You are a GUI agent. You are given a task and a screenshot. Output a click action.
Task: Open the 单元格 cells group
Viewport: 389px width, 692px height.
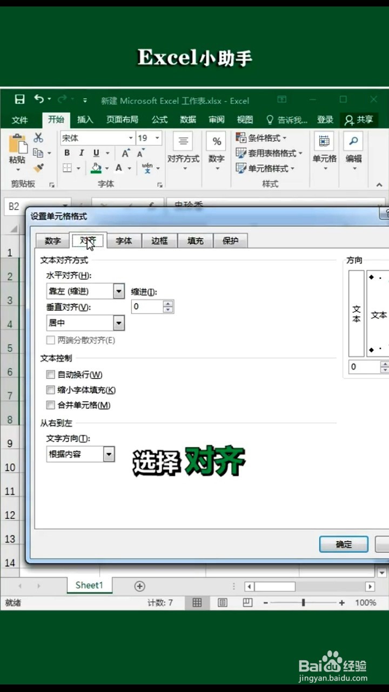(324, 151)
